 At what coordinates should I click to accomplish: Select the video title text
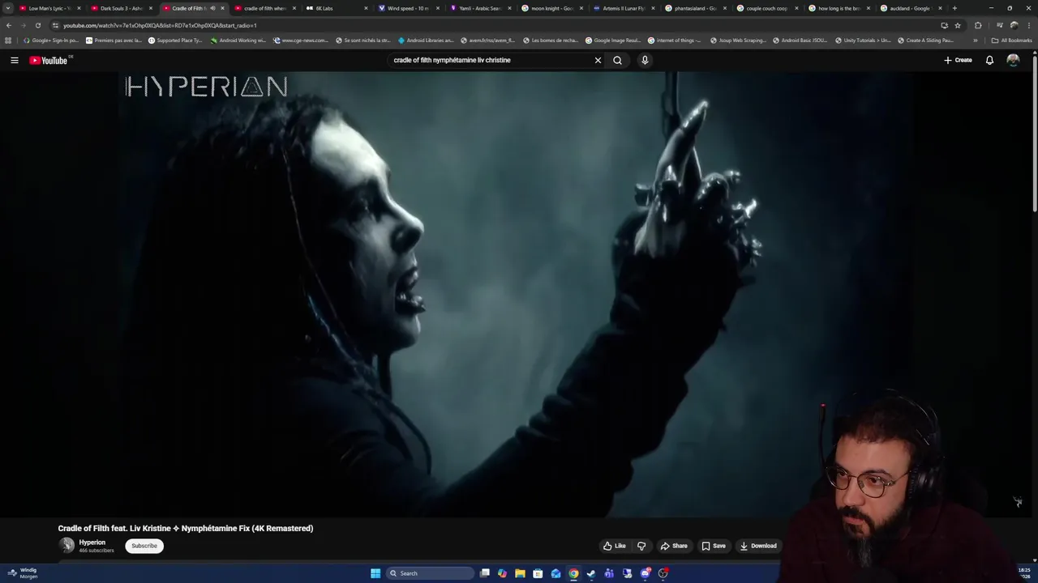click(186, 529)
